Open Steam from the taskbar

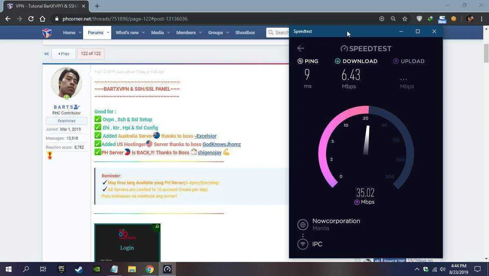point(79,269)
